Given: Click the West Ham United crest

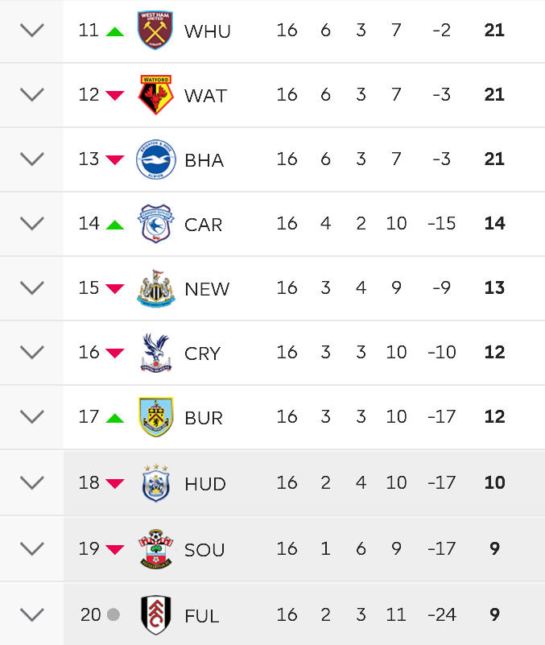Looking at the screenshot, I should tap(155, 30).
